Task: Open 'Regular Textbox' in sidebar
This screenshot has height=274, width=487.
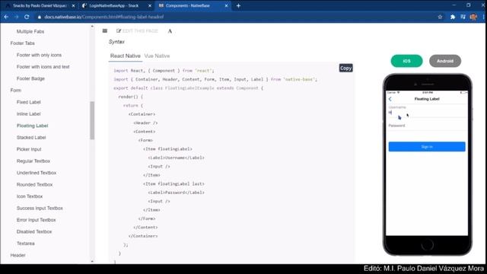Action: coord(33,161)
